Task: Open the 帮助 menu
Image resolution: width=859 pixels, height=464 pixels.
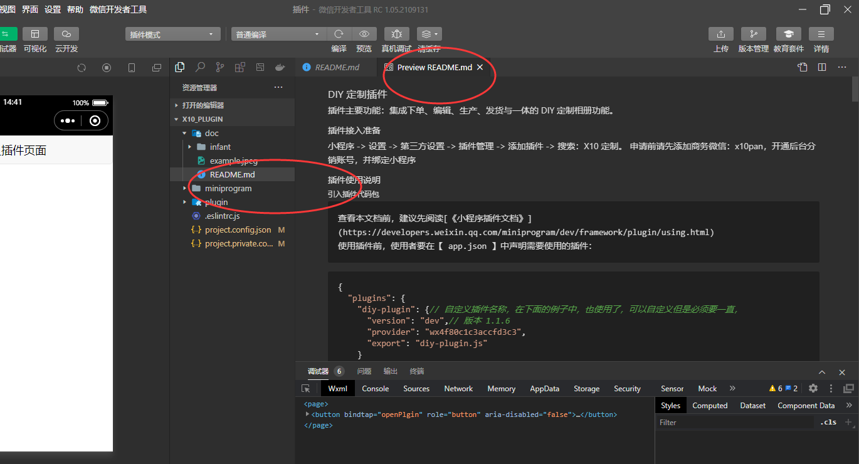Action: click(75, 9)
